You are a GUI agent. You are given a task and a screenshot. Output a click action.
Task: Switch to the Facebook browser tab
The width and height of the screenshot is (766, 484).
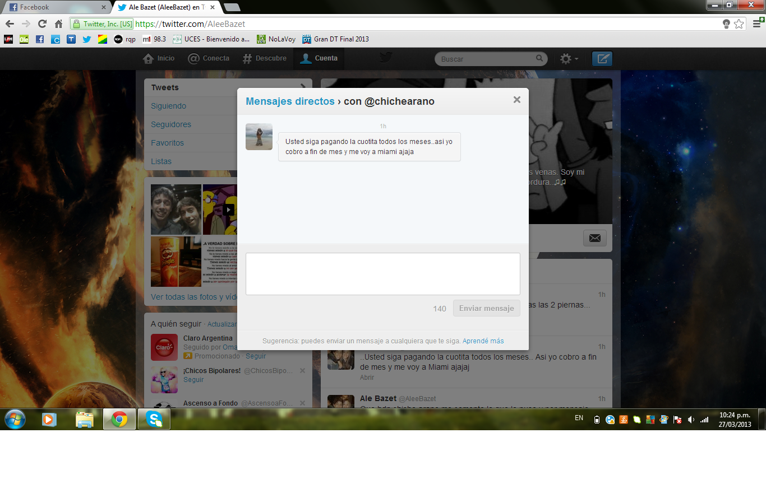[x=55, y=7]
